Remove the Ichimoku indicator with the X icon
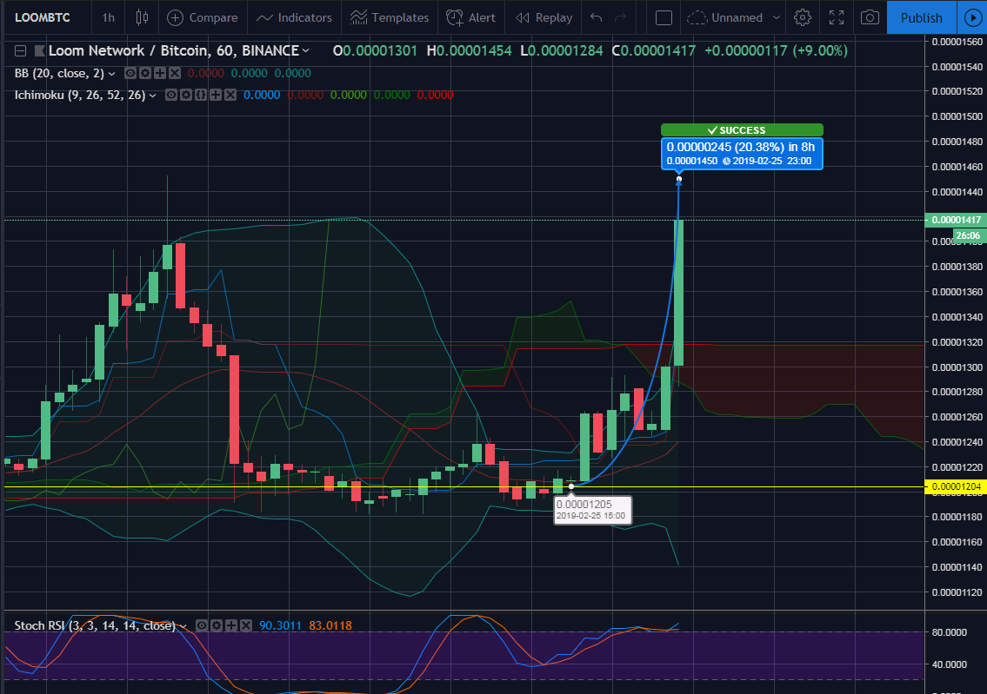The image size is (987, 694). pyautogui.click(x=231, y=95)
